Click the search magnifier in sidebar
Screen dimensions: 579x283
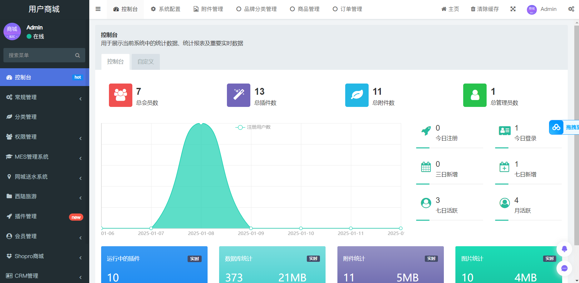click(x=77, y=55)
